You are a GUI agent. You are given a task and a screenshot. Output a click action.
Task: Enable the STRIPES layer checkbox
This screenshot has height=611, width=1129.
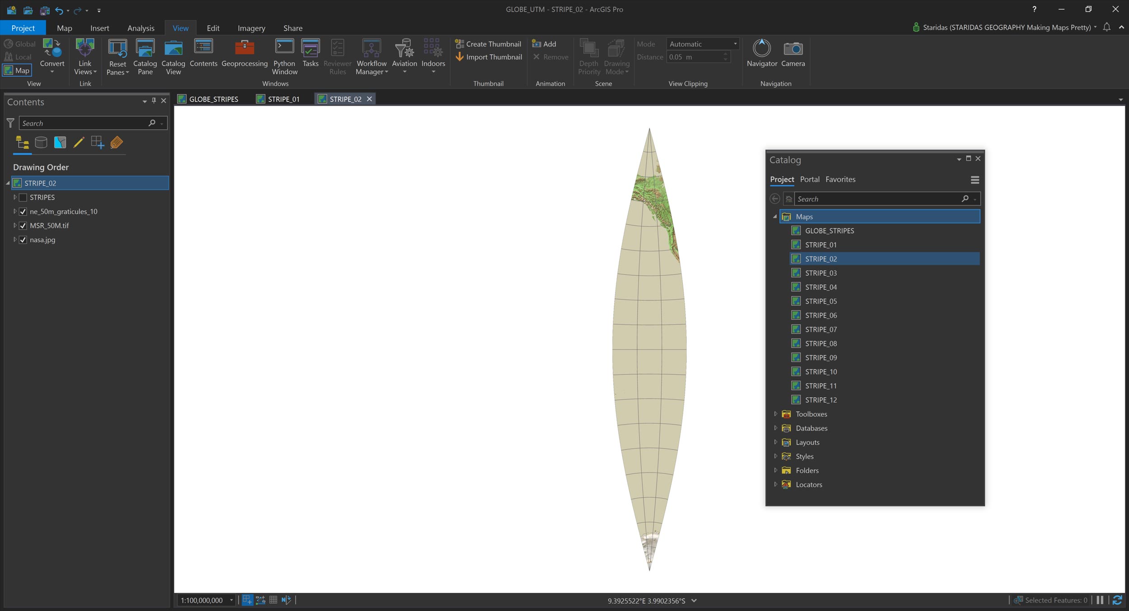tap(23, 197)
